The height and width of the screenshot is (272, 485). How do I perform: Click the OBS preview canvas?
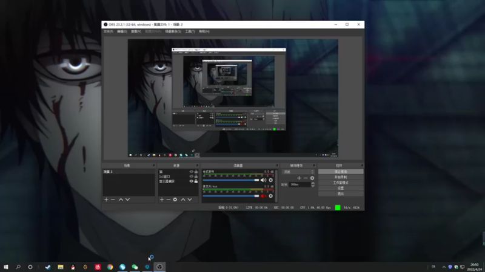coord(233,98)
